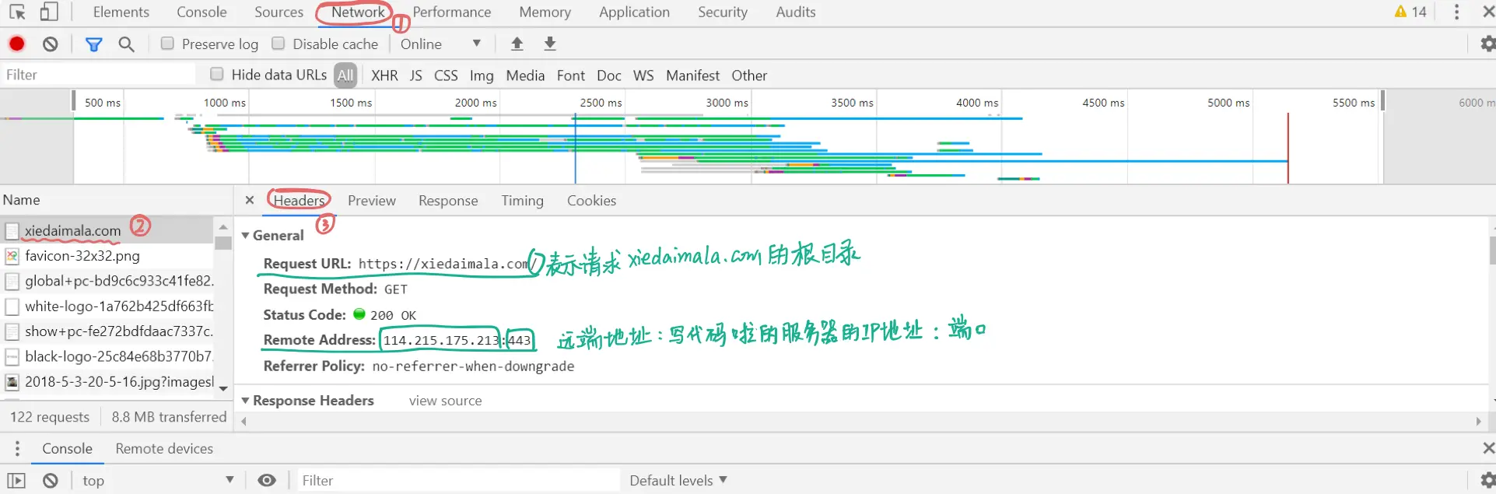Viewport: 1496px width, 494px height.
Task: Filter requests by CSS type
Action: click(446, 75)
